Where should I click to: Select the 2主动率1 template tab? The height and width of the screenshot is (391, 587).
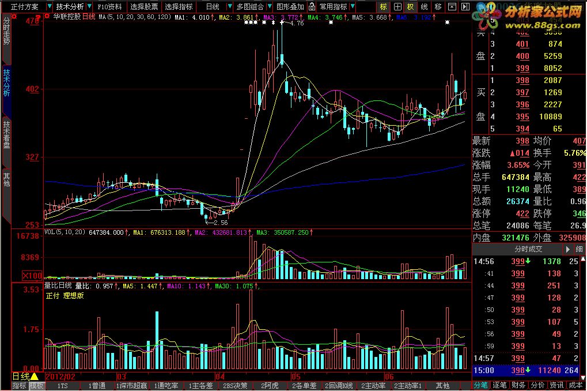[x=408, y=386]
